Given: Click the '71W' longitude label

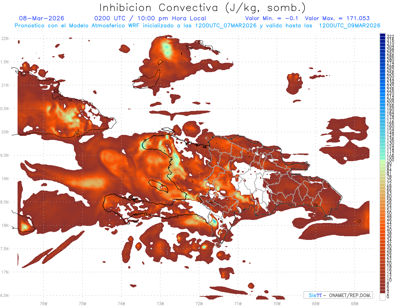Looking at the screenshot, I should 238,303.
